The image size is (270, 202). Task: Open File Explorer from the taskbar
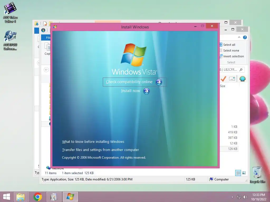21,197
